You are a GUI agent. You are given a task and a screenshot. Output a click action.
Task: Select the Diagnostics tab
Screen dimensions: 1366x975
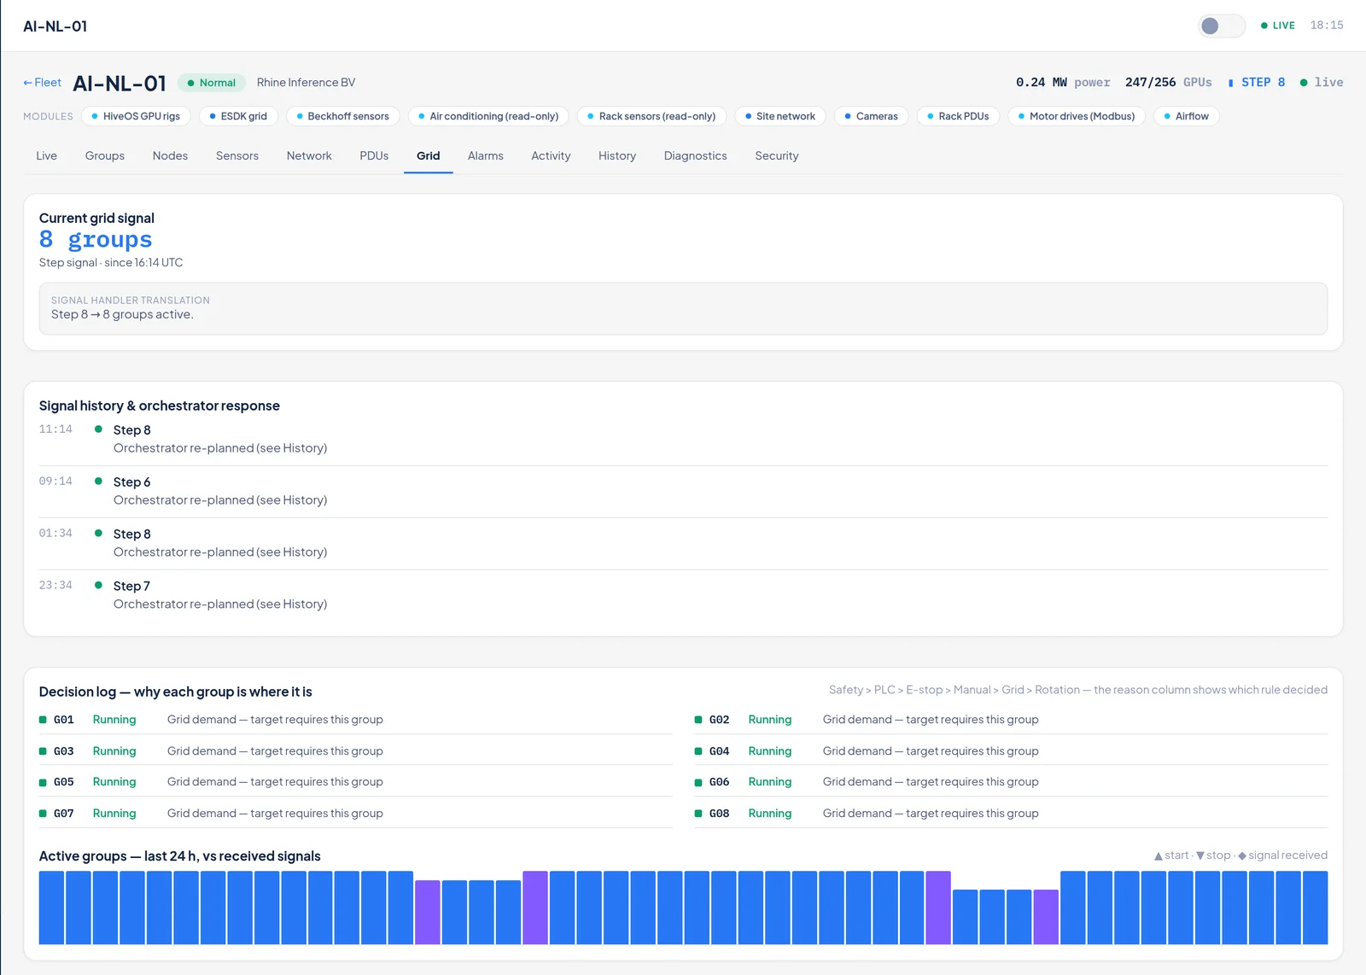tap(696, 155)
